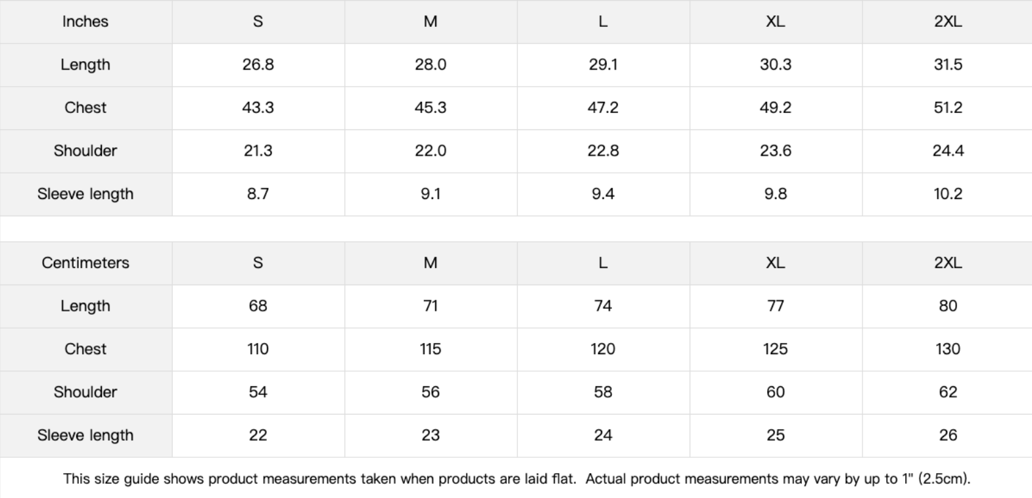Viewport: 1032px width, 498px height.
Task: Click the Length value 26.8 for size S
Action: click(258, 64)
